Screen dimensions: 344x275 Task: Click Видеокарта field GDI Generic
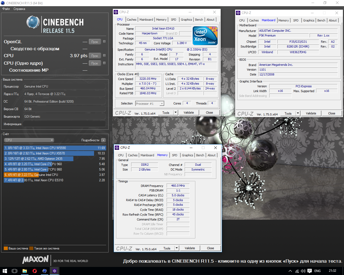64,117
